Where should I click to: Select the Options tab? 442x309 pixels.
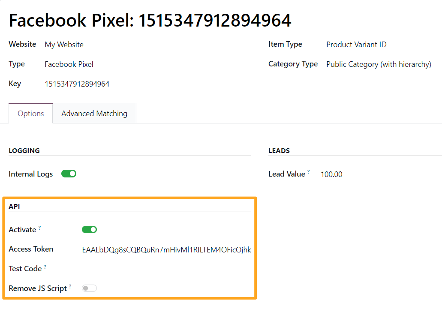(31, 114)
